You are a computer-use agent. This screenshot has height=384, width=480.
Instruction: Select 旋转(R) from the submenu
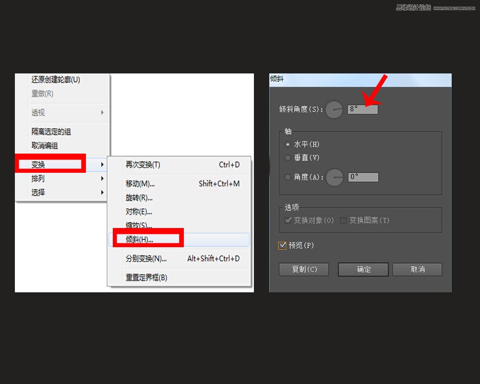(x=139, y=198)
